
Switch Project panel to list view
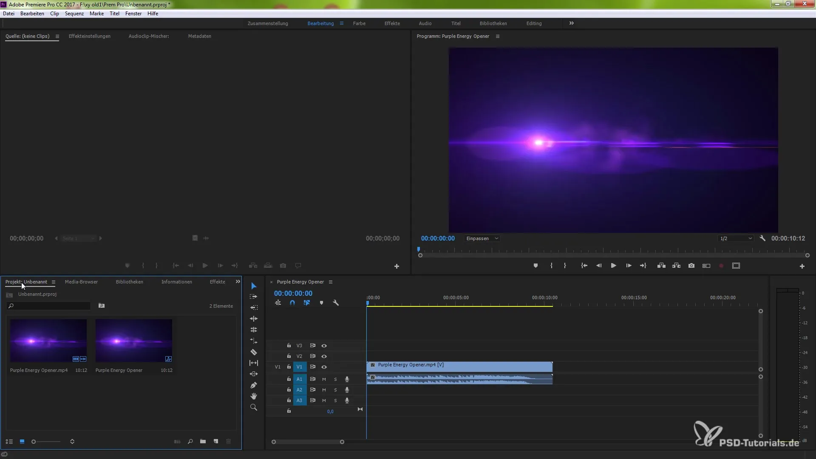[9, 442]
